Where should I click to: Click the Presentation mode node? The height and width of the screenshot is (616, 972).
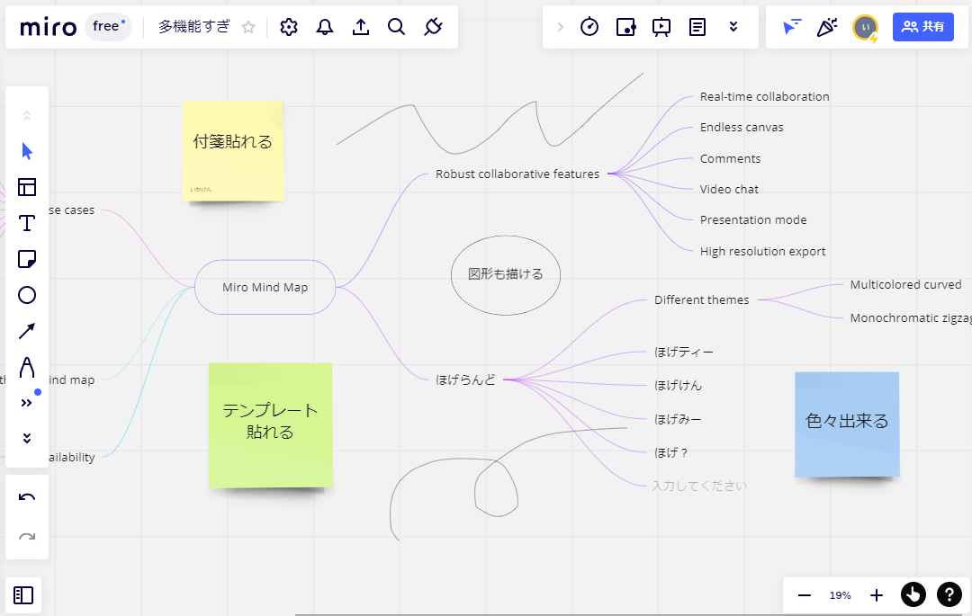coord(753,219)
